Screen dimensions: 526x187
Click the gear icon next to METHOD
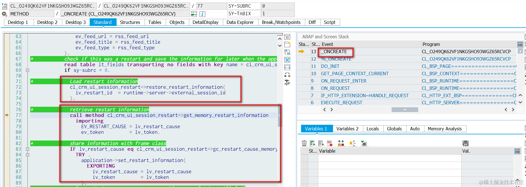tap(4, 14)
